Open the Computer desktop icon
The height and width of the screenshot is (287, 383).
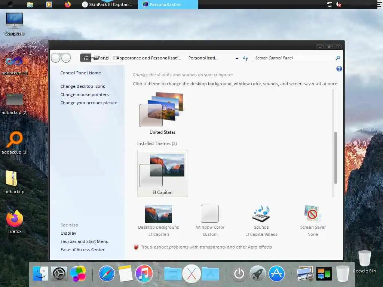coord(15,24)
